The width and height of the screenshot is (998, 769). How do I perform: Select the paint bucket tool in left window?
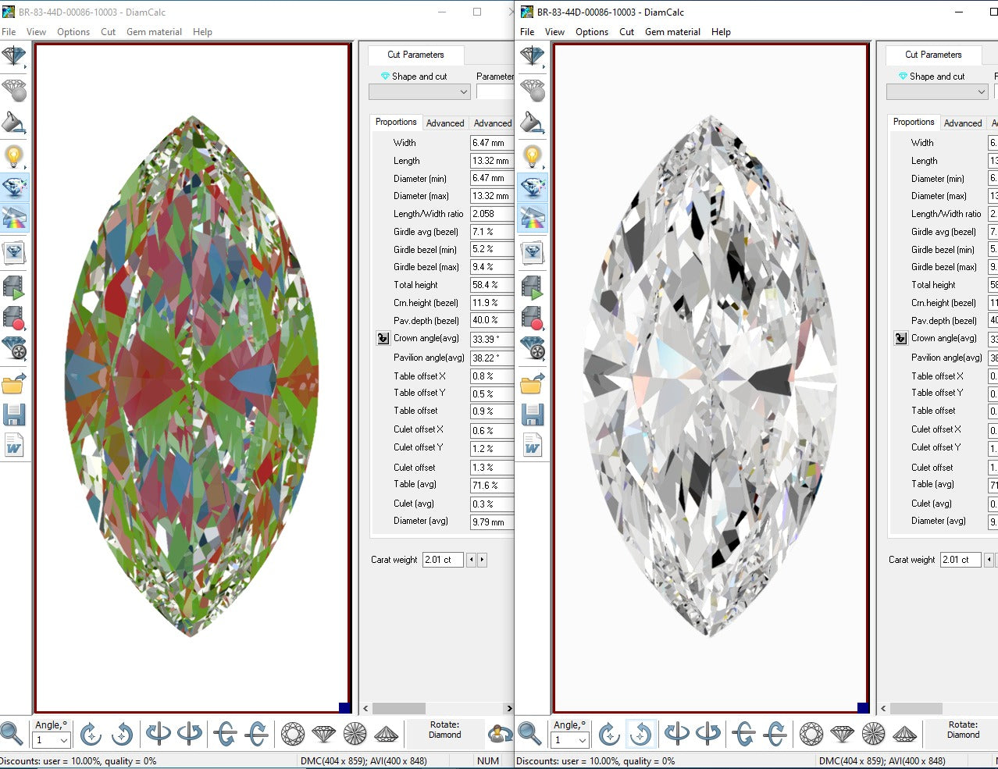pos(14,123)
